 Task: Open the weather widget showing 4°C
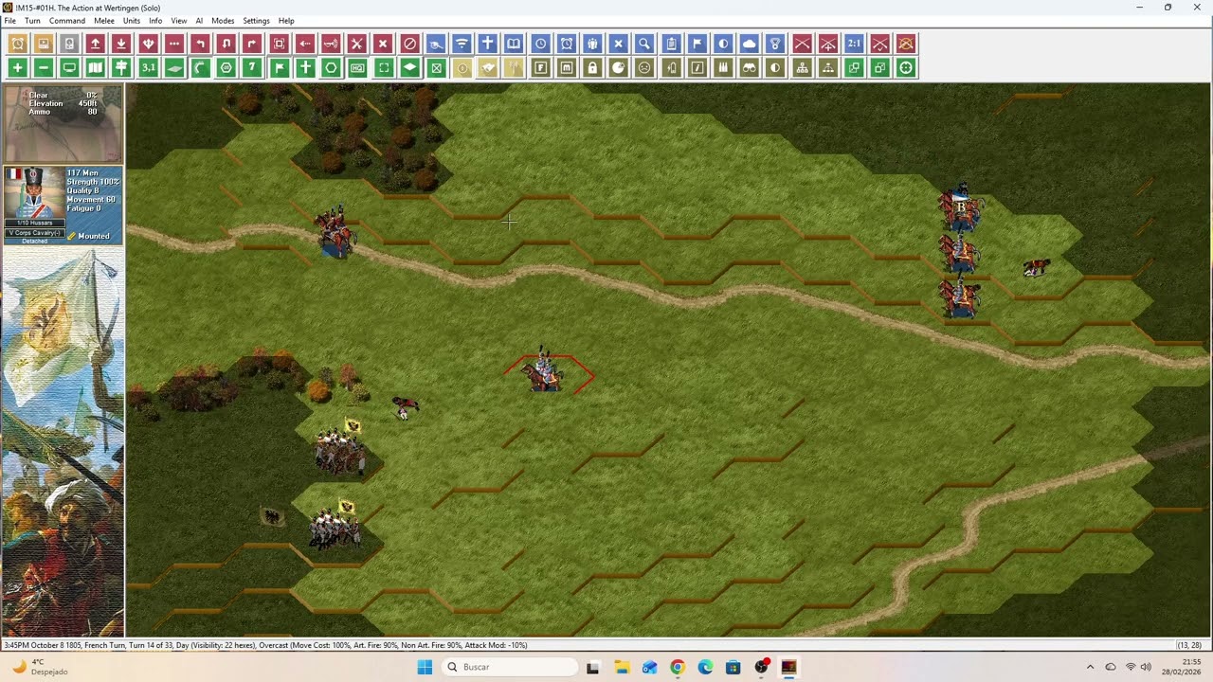[40, 667]
